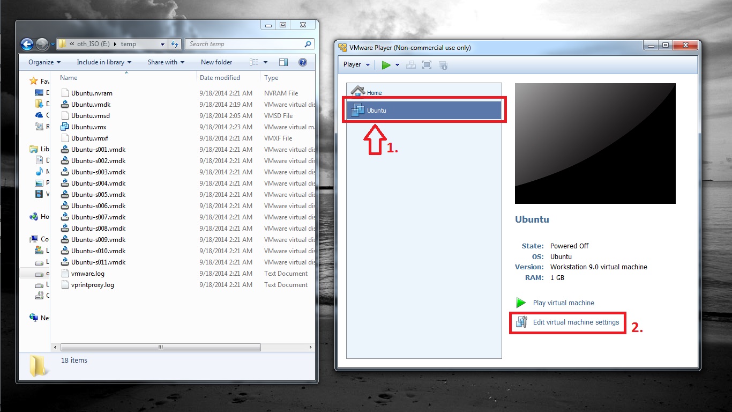
Task: Click the Music library icon in navigation pane
Action: click(x=39, y=171)
